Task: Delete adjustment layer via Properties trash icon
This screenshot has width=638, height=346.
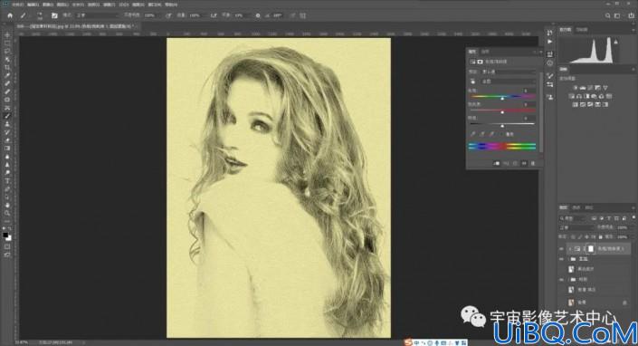Action: (533, 163)
